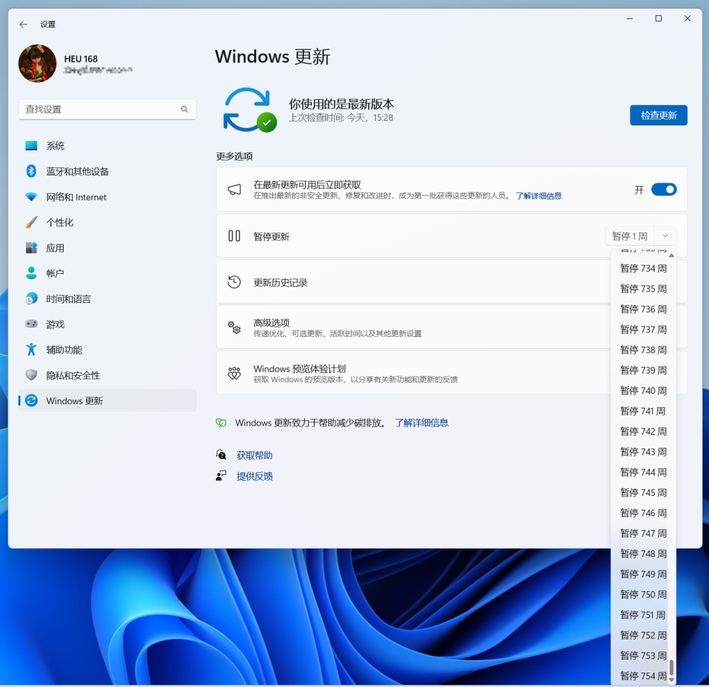Open the 系统 settings category

point(55,146)
